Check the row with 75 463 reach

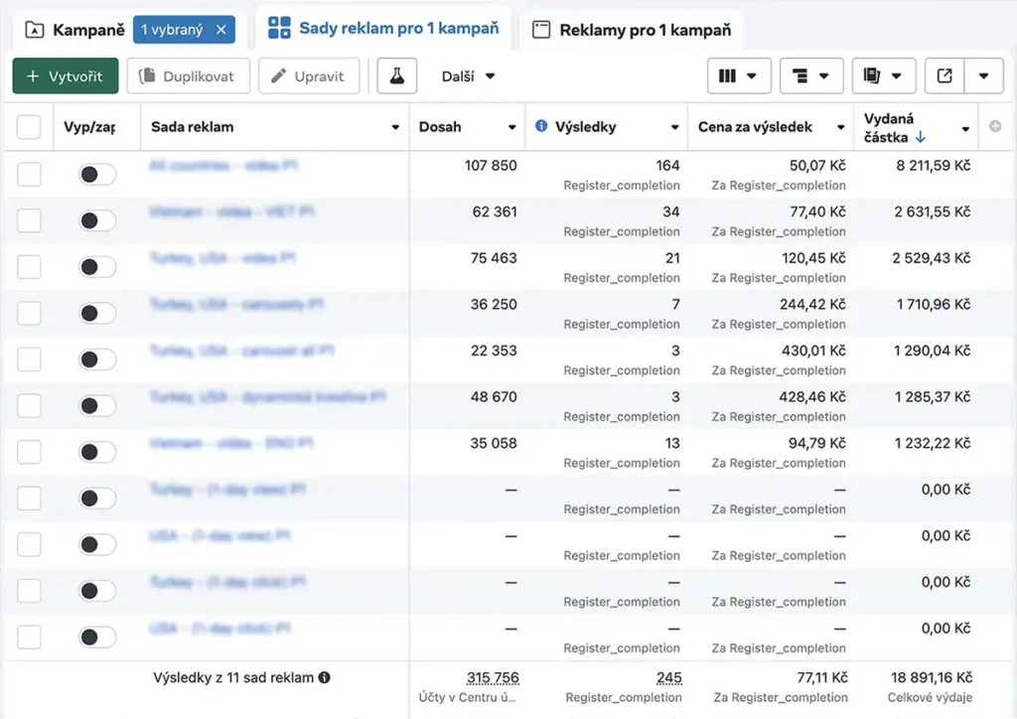(29, 267)
